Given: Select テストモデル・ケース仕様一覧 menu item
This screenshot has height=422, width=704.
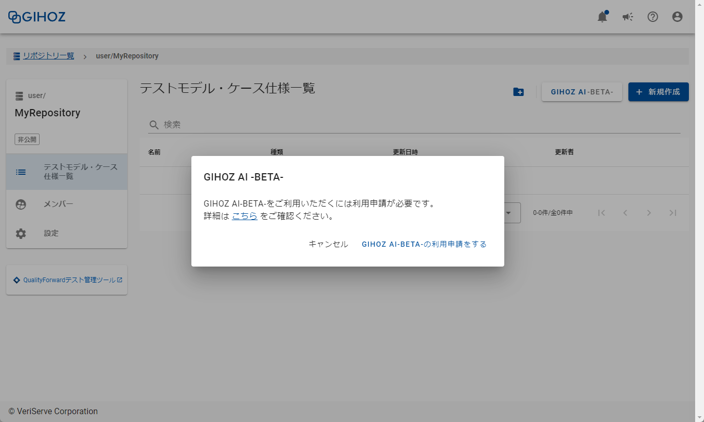Looking at the screenshot, I should [x=67, y=172].
